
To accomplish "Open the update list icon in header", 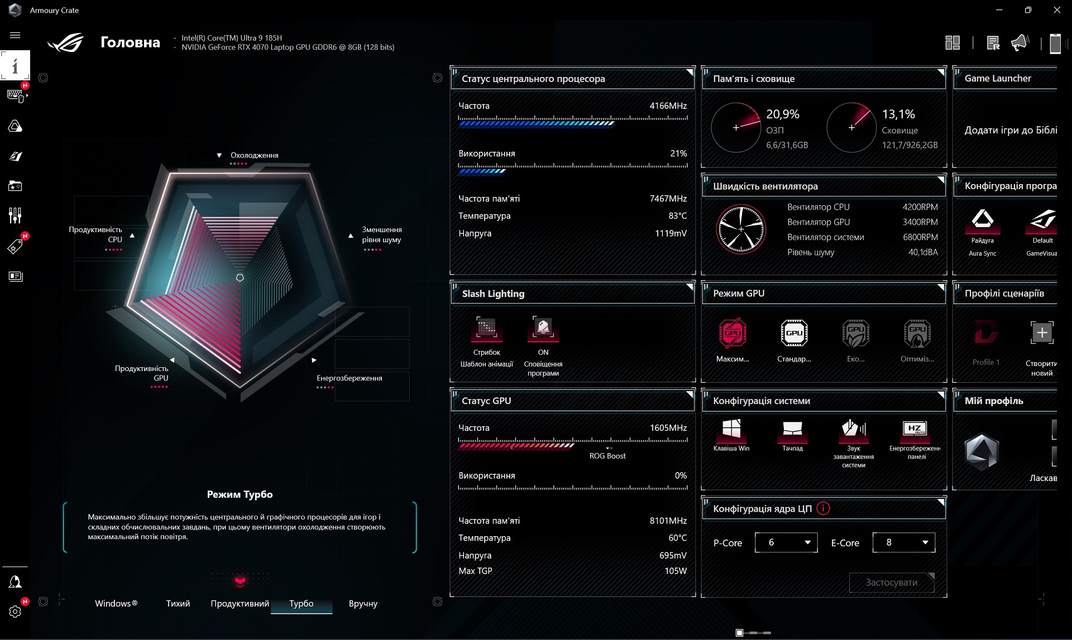I will click(993, 43).
